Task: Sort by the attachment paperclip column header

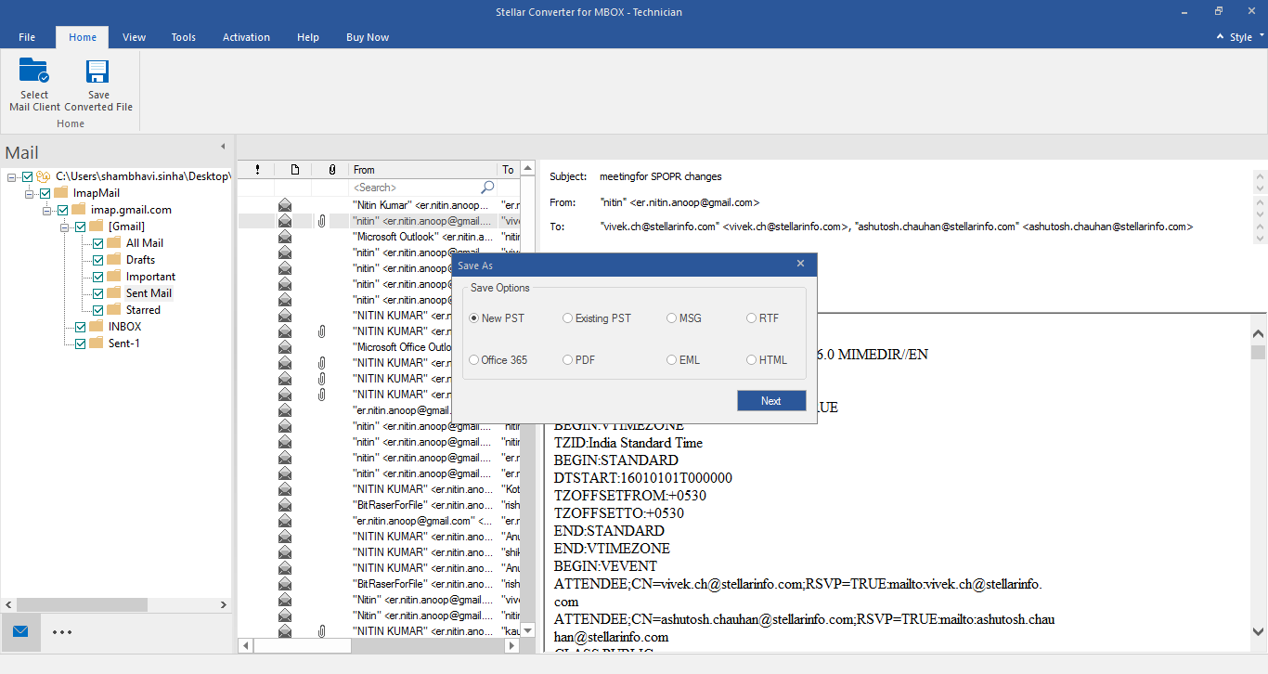Action: [331, 169]
